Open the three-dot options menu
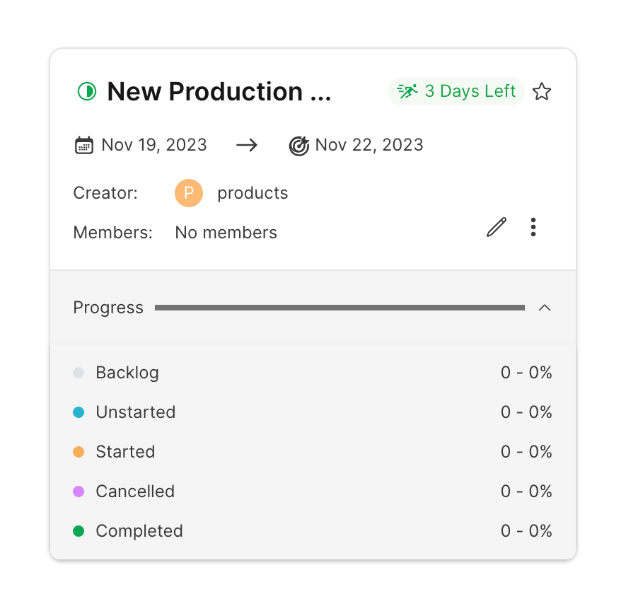The width and height of the screenshot is (626, 611). 533,227
